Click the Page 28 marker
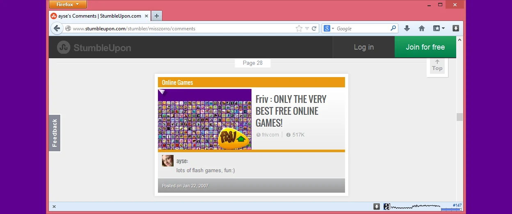512x214 pixels. point(253,63)
